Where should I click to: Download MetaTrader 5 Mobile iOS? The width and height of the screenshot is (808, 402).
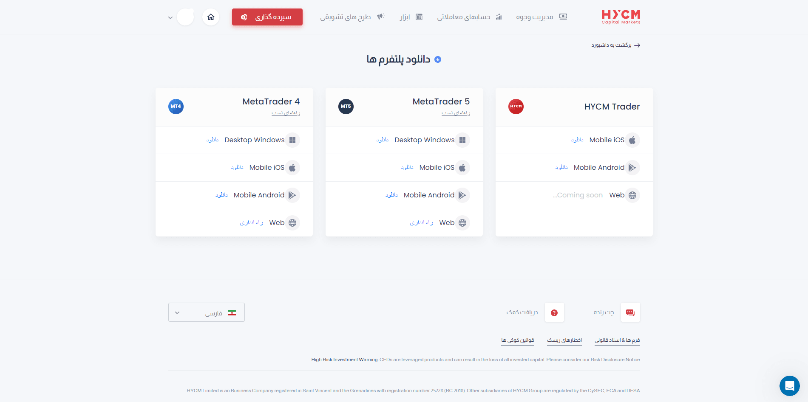pyautogui.click(x=407, y=167)
